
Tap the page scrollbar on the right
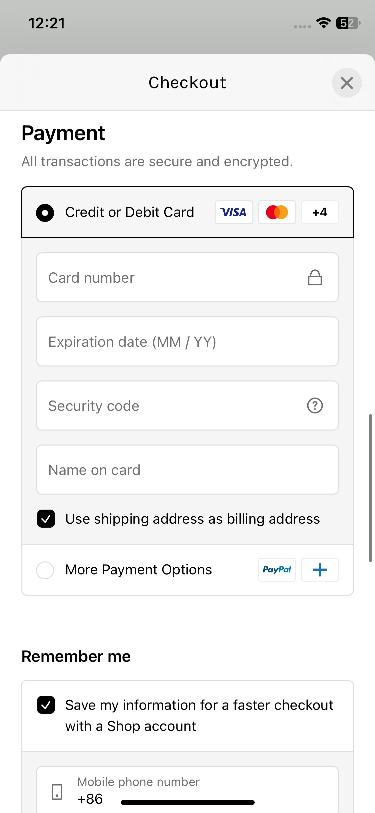370,488
